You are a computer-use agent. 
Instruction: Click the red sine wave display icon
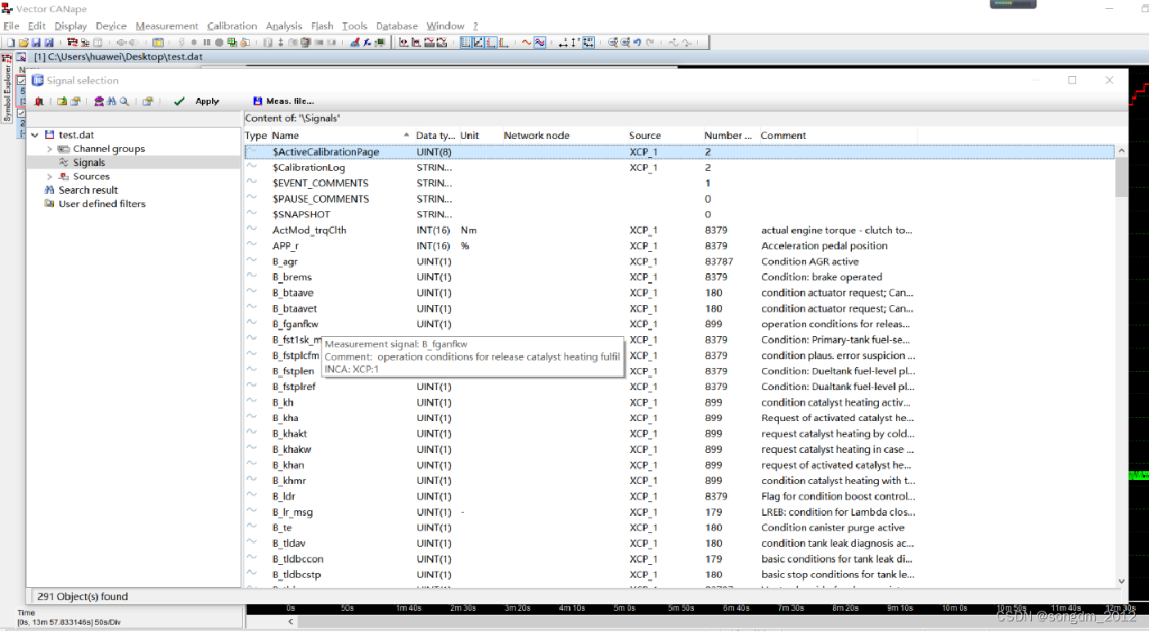[525, 42]
